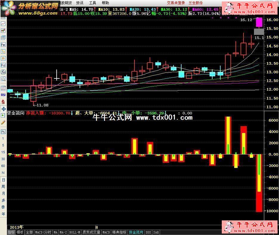Select the RSI indicator icon
Screen dimensions: 279x235
(3, 95)
